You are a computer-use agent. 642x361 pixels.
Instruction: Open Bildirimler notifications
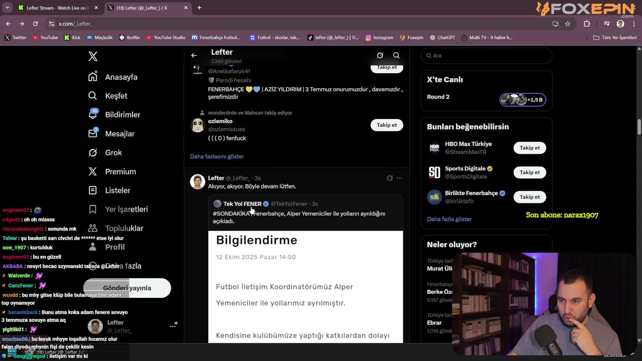tap(114, 115)
